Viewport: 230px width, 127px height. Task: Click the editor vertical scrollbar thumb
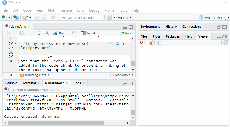point(133,64)
